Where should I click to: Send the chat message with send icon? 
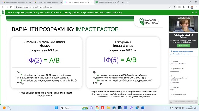point(196,102)
